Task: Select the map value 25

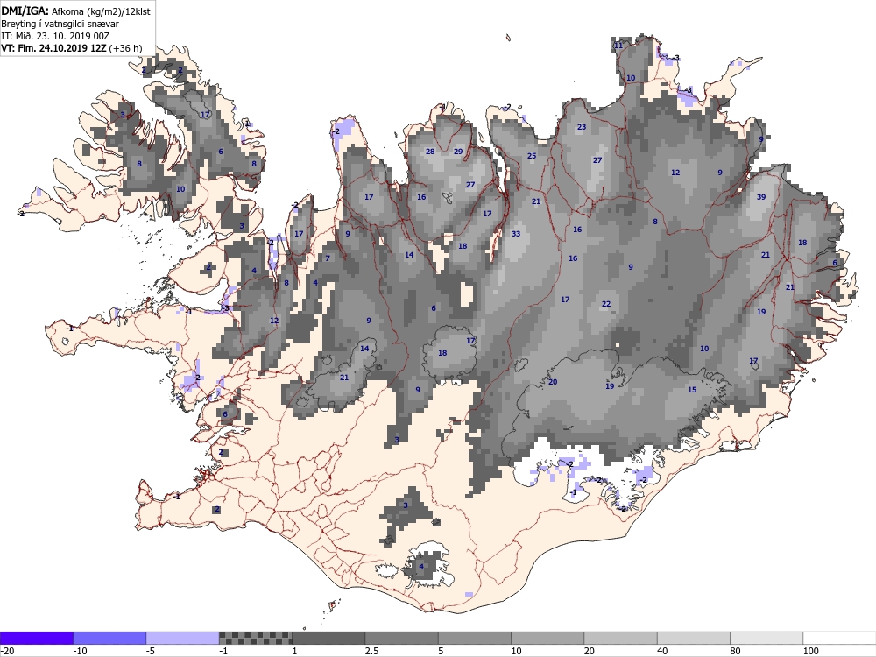Action: [532, 156]
